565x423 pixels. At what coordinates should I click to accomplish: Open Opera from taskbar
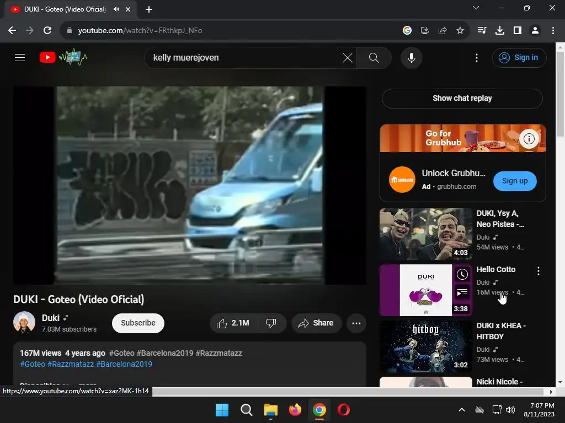click(x=344, y=410)
